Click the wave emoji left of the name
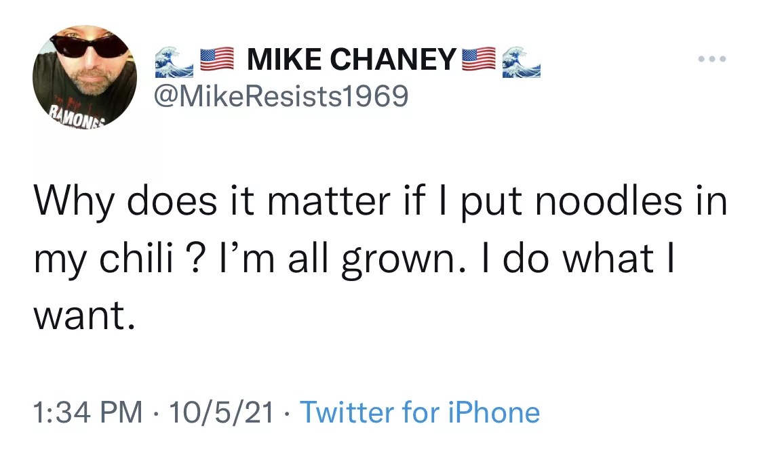 pos(174,62)
